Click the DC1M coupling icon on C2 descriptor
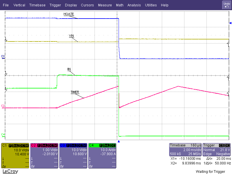The width and height of the screenshot is (232, 174). click(52, 145)
